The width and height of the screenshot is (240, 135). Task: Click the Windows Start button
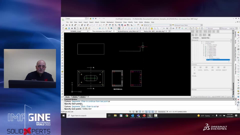(x=63, y=115)
